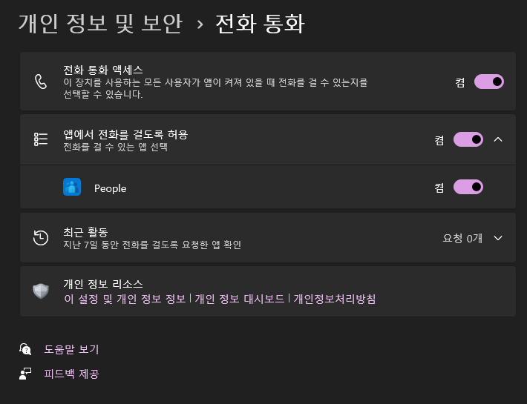Toggle 앱에서 전화를 걸도록 허용 switch
This screenshot has height=404, width=527.
pyautogui.click(x=468, y=139)
